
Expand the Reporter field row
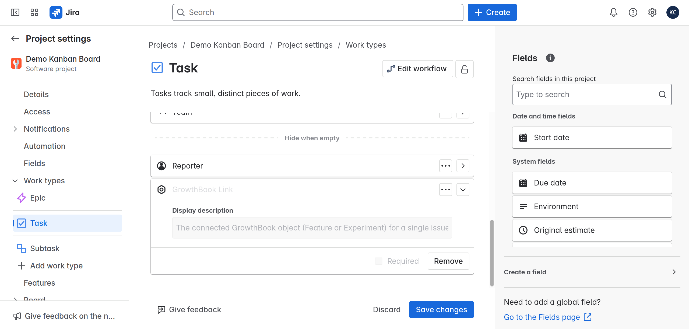point(463,166)
